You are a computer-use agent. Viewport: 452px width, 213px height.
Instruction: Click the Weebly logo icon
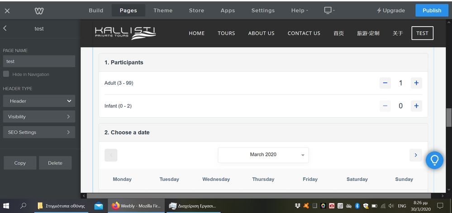click(x=39, y=10)
